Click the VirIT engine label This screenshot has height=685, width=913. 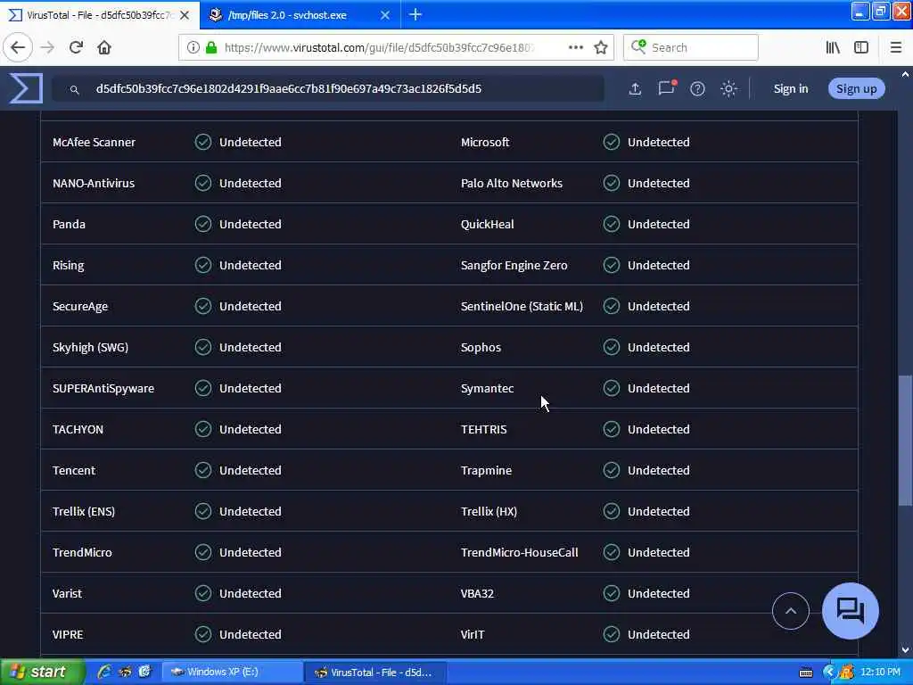473,634
